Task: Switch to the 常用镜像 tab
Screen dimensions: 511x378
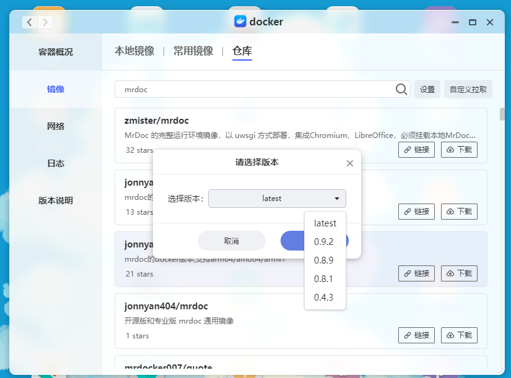Action: [193, 51]
